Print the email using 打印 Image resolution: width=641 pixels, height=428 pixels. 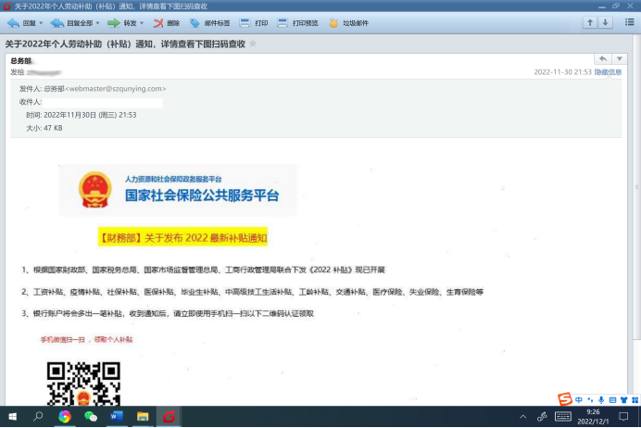click(x=254, y=22)
